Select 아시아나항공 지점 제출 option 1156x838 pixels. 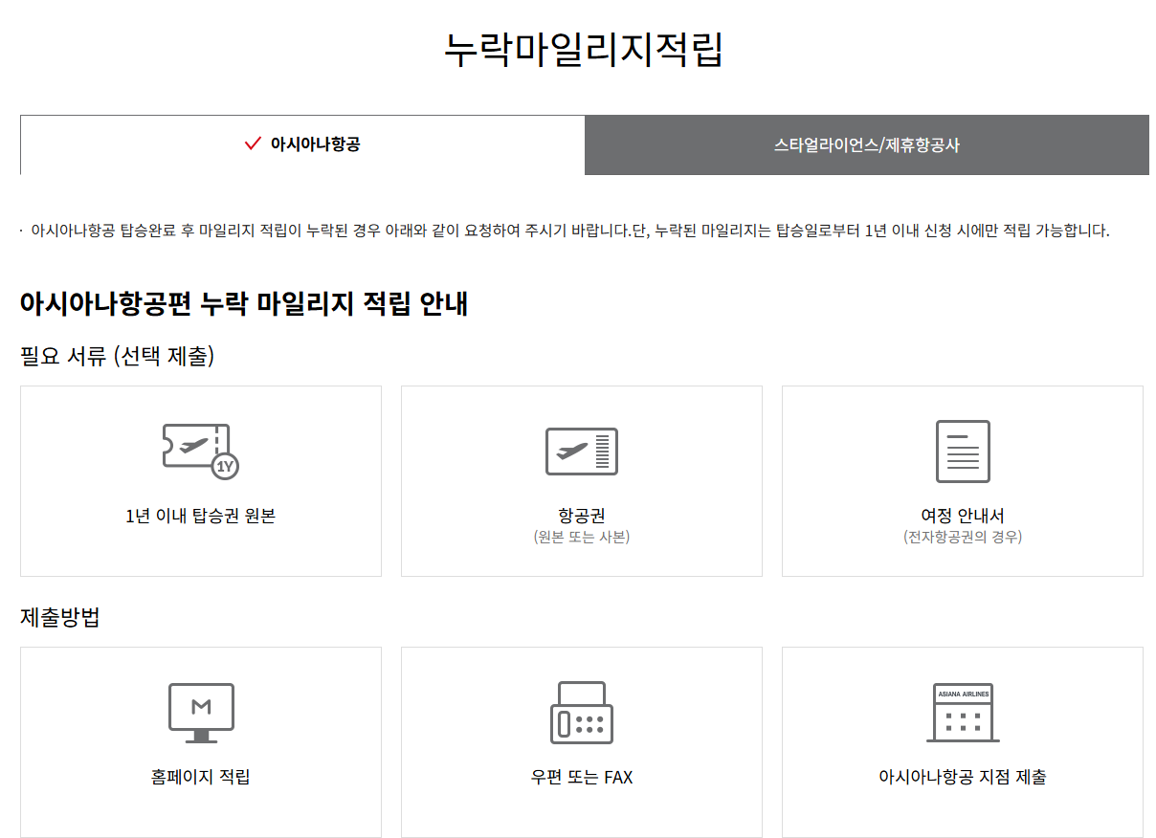pos(963,742)
